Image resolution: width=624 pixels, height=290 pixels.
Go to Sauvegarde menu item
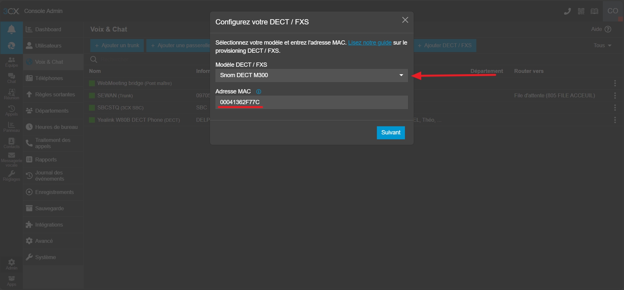pos(53,208)
